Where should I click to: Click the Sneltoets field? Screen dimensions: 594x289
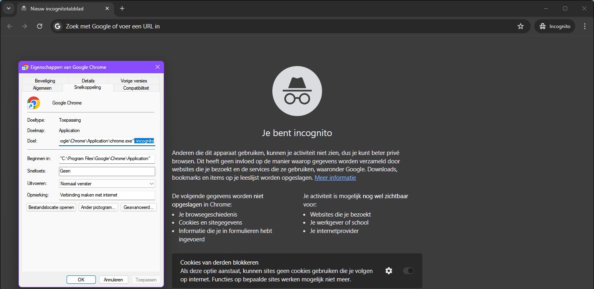pos(107,171)
